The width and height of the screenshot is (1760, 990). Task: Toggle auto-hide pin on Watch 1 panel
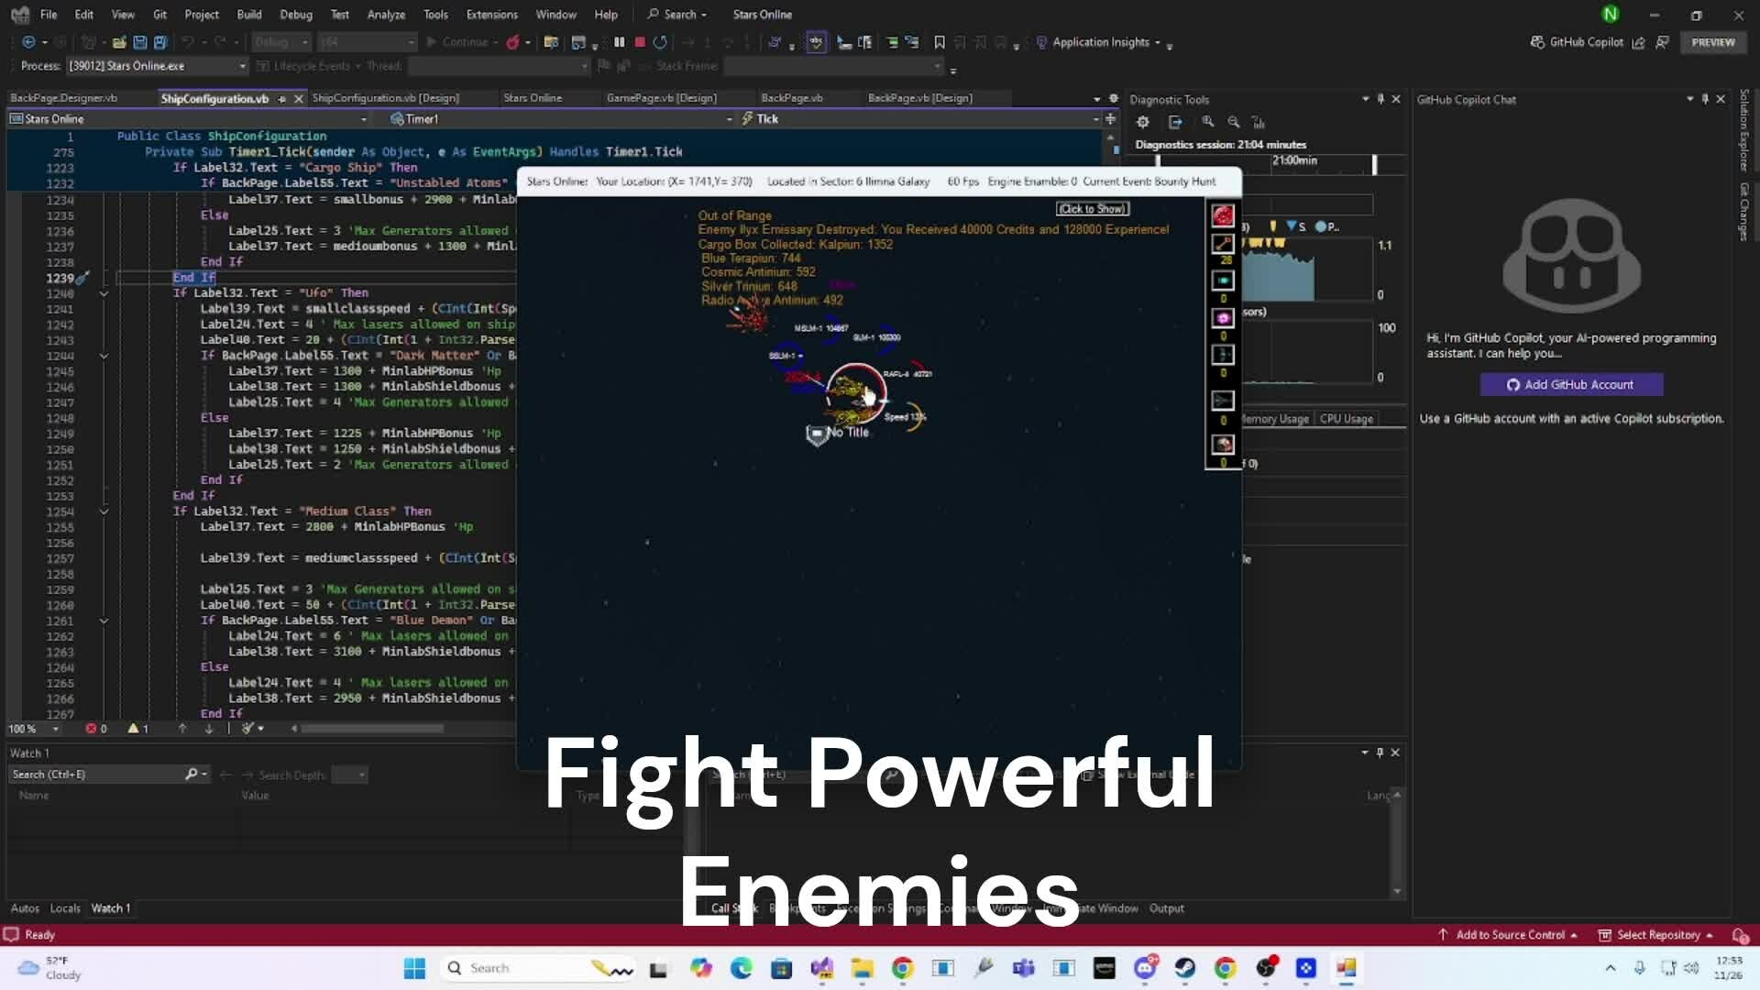tap(1380, 753)
